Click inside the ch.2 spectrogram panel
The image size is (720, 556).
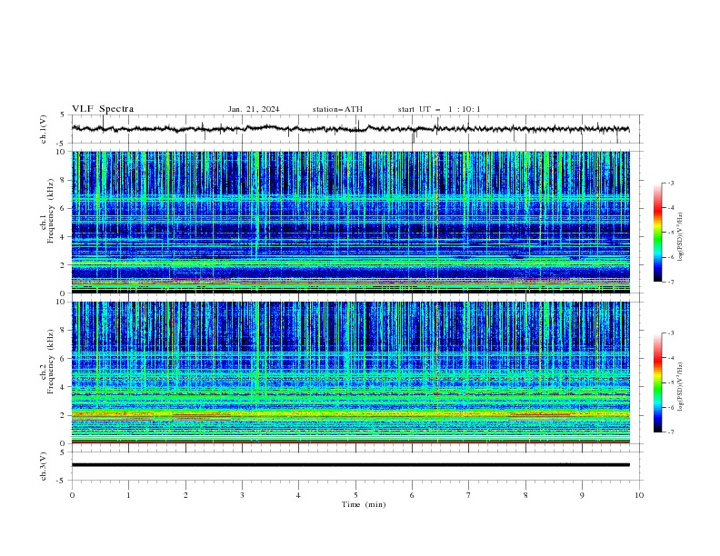(x=350, y=372)
